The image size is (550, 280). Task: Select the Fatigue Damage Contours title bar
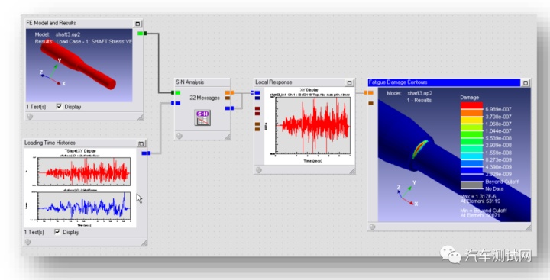coord(444,82)
